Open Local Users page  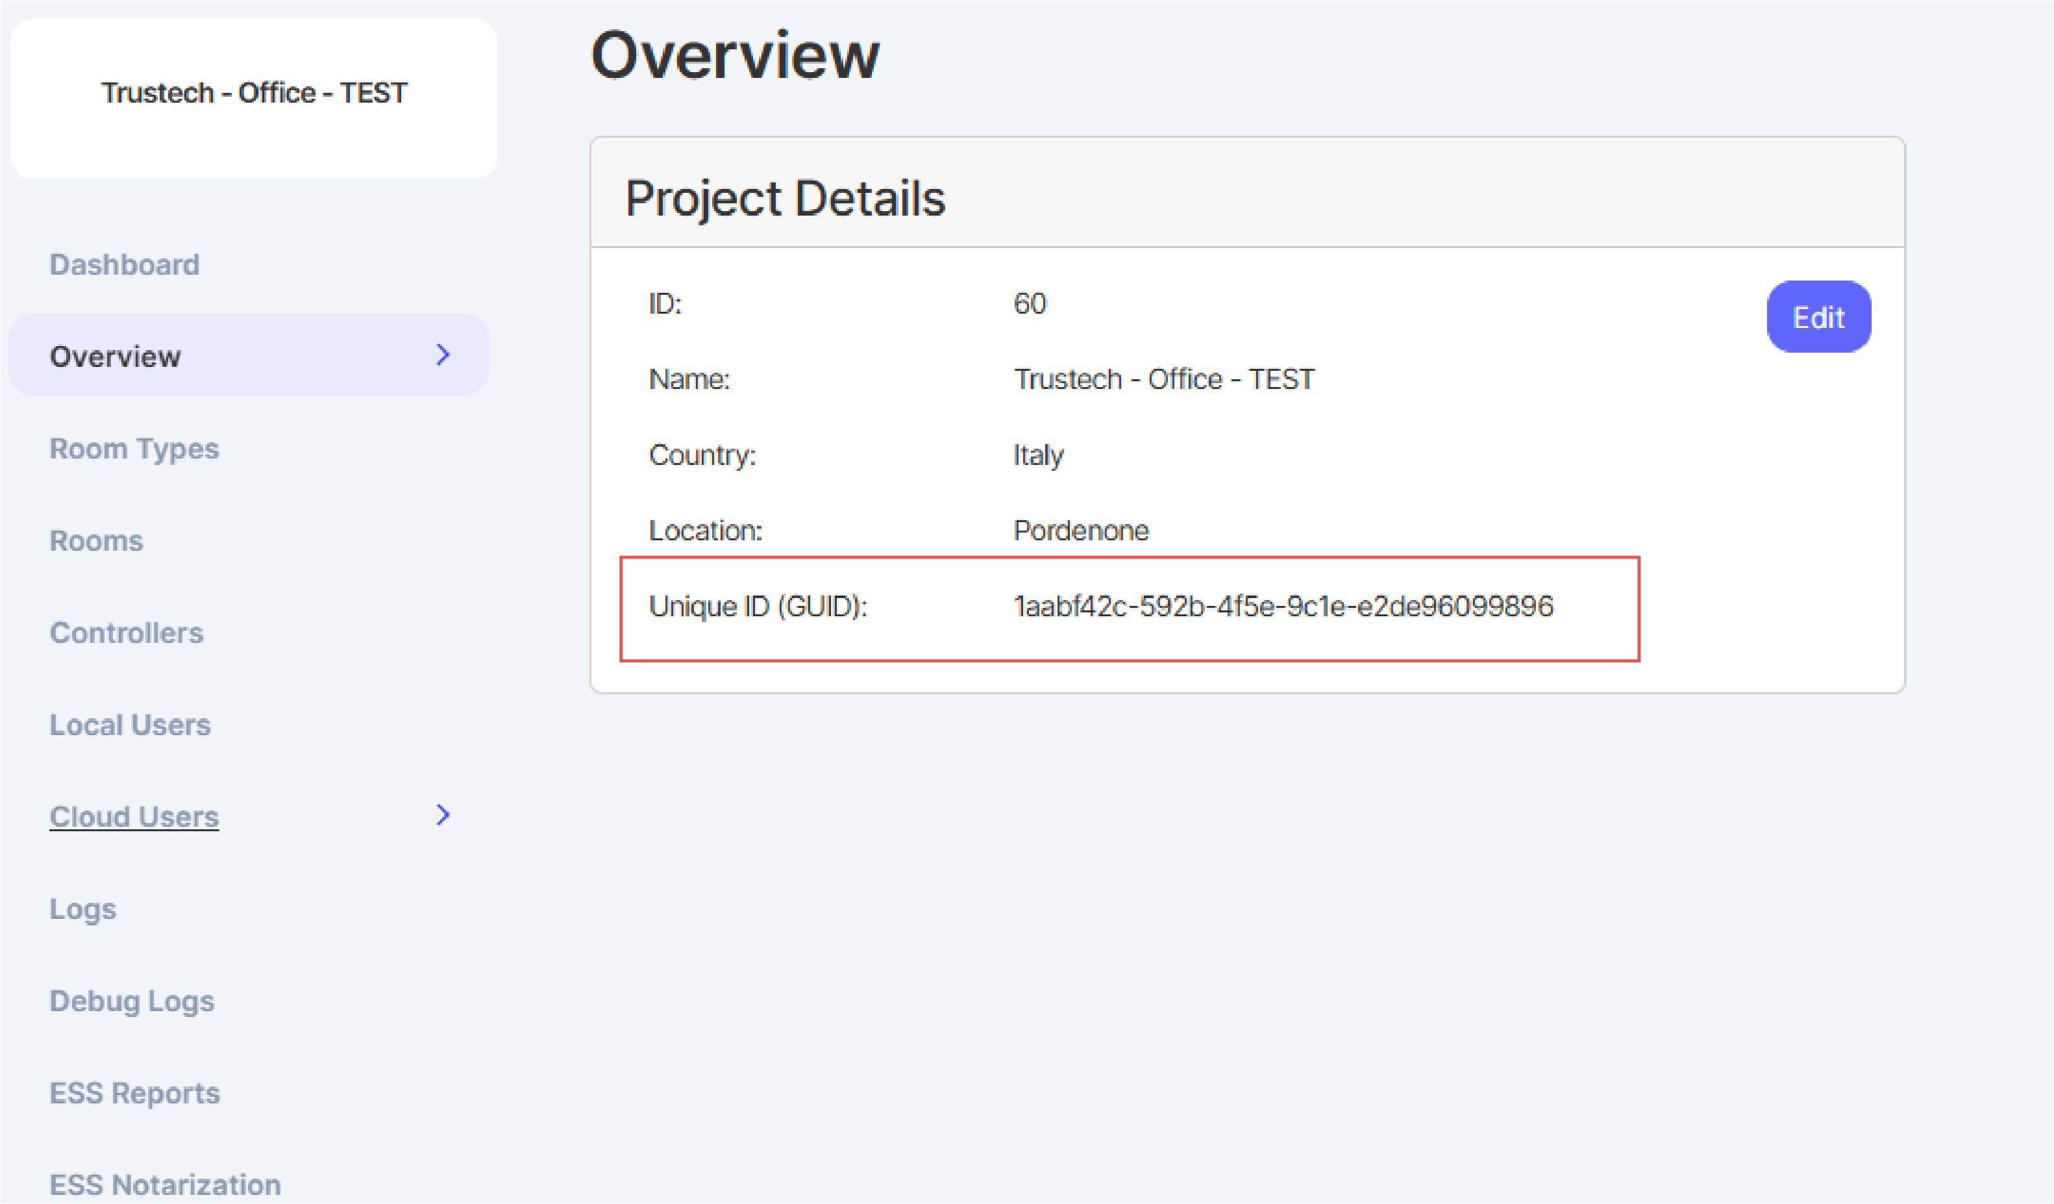130,725
